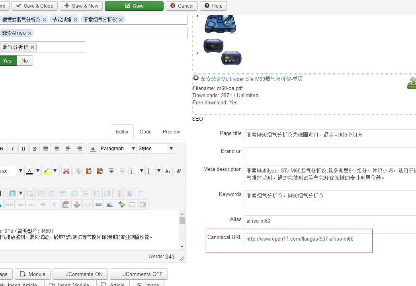This screenshot has height=286, width=416.
Task: Apply subscript formatting
Action: tap(168, 171)
